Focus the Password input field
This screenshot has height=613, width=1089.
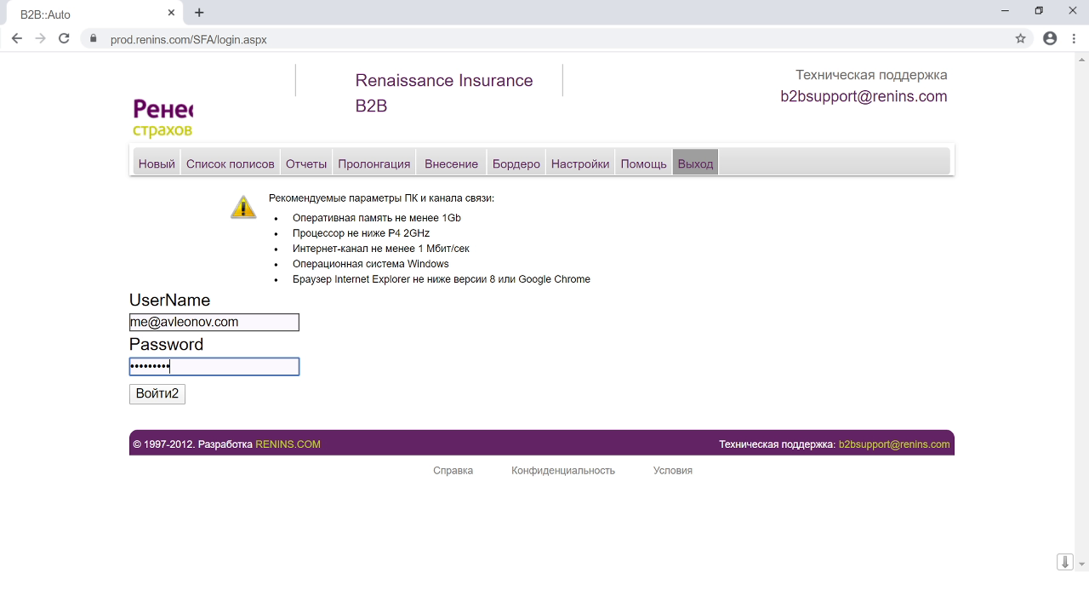(x=214, y=366)
